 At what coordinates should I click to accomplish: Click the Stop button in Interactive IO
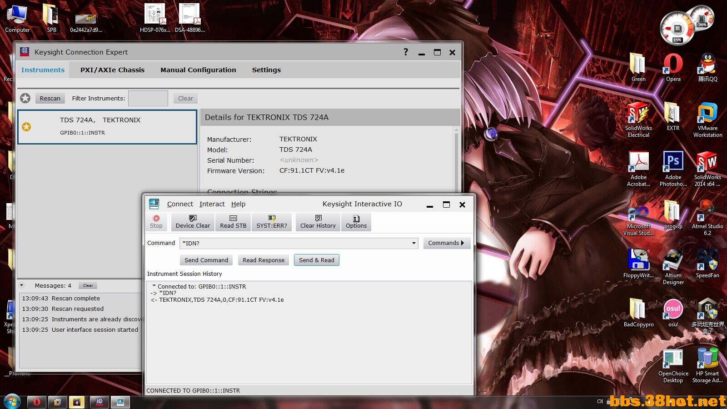156,222
